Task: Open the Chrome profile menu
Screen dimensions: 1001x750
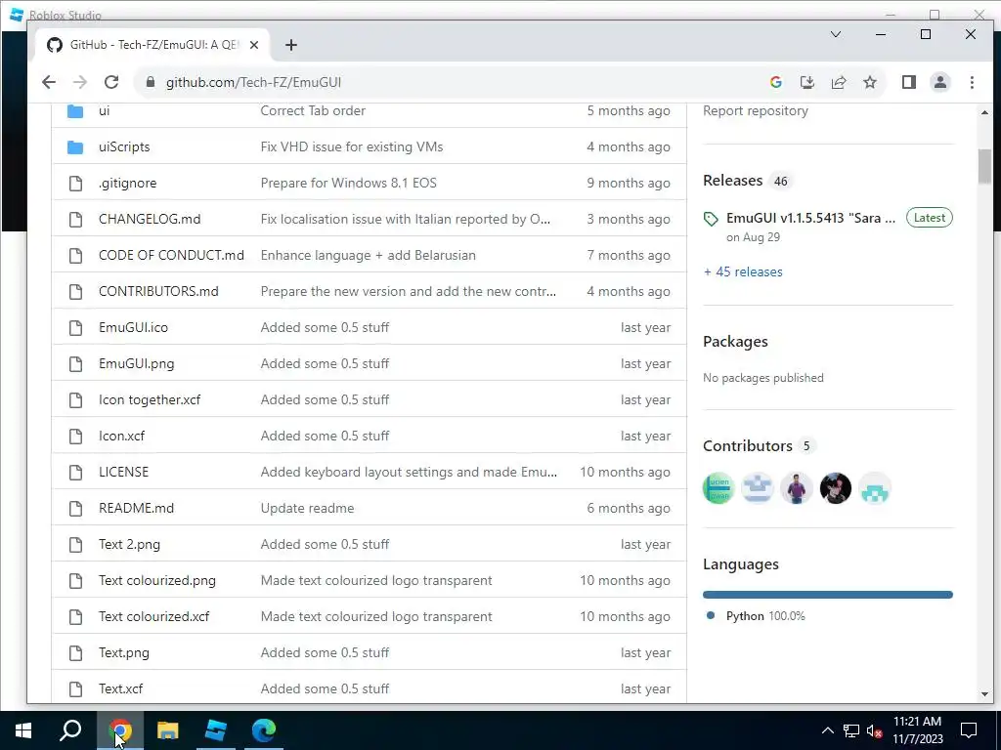Action: coord(939,82)
